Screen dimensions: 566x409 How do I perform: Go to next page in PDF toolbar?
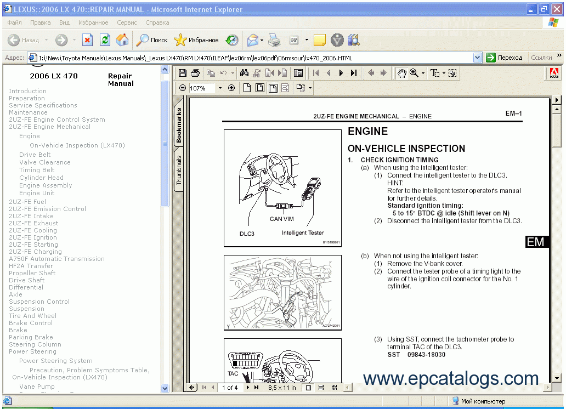341,73
